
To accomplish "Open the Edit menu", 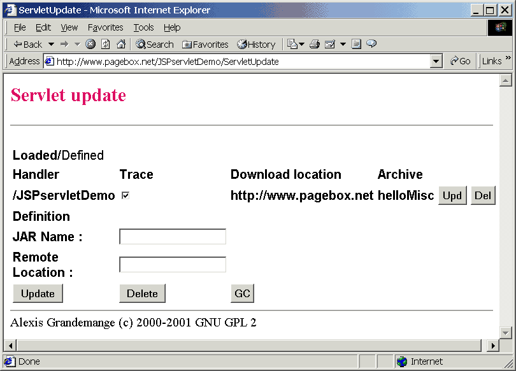I will point(43,27).
